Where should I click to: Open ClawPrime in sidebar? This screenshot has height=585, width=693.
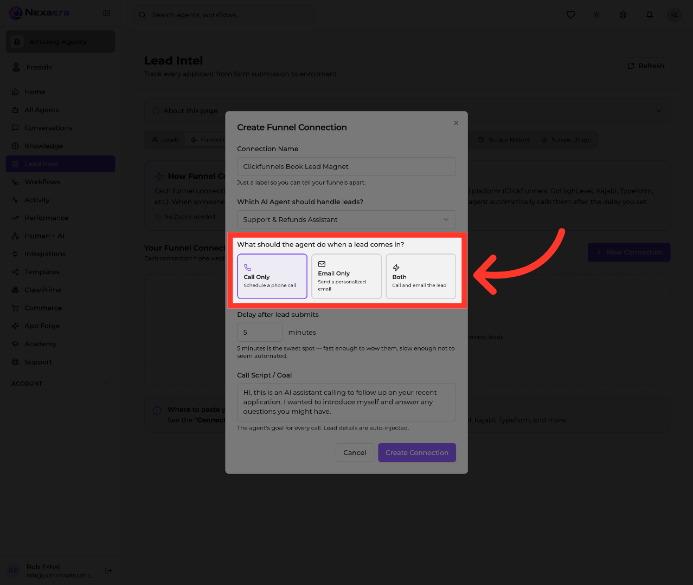60,290
